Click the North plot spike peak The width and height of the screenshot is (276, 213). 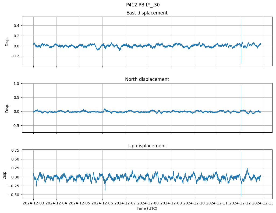(x=241, y=85)
